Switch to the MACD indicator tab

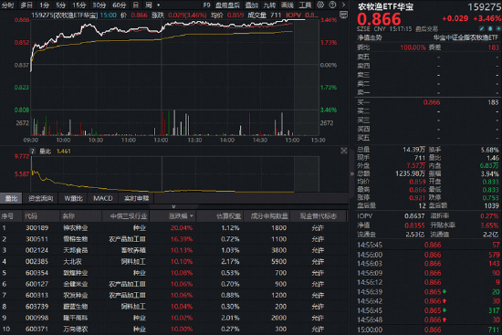pos(103,198)
